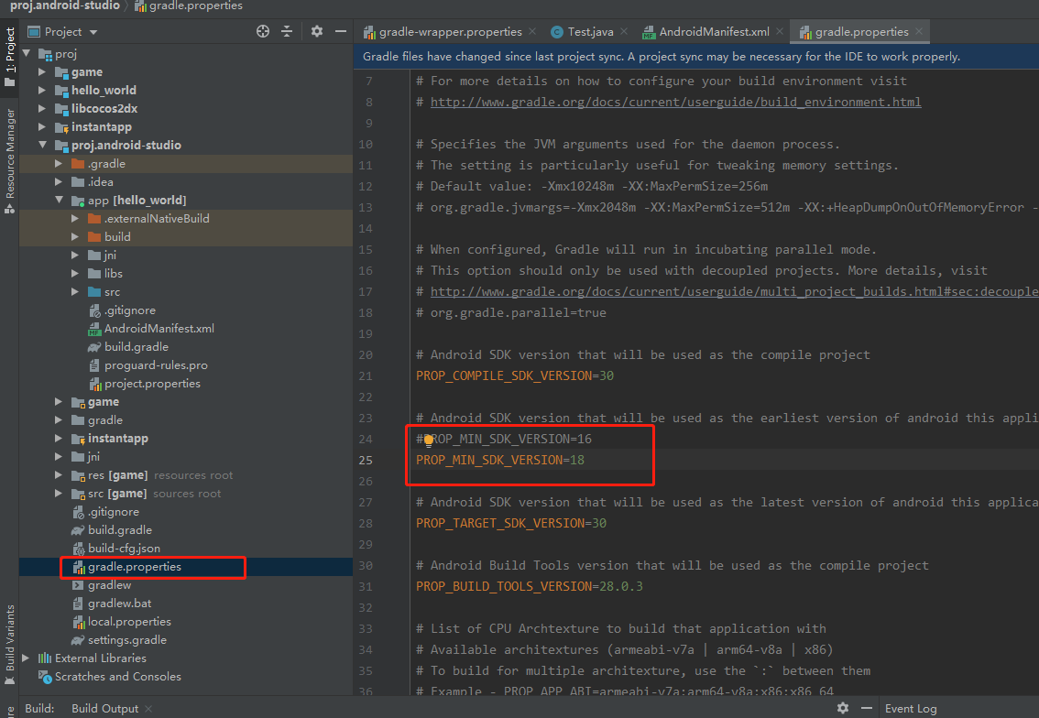Viewport: 1039px width, 718px height.
Task: Click proj.android-studio breadcrumb
Action: 64,5
